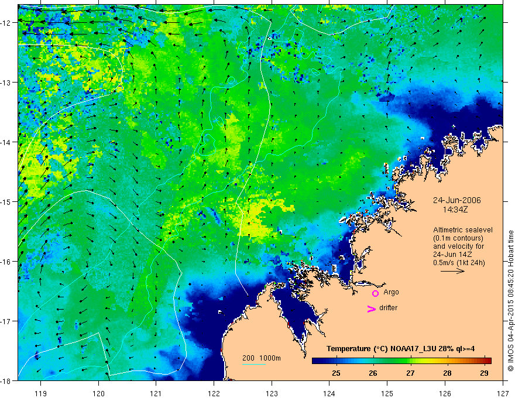Screen dimensions: 515x398
Task: Click the 'Altimetric sealevel' caption line
Action: [x=463, y=230]
